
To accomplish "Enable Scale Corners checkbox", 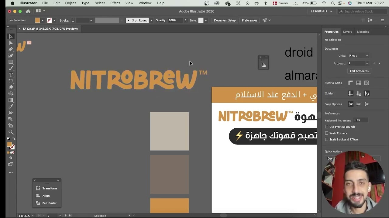I will point(327,133).
